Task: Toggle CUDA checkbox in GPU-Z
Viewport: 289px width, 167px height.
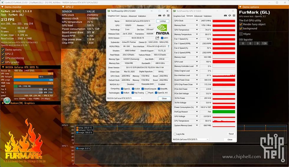Action: tap(133, 89)
